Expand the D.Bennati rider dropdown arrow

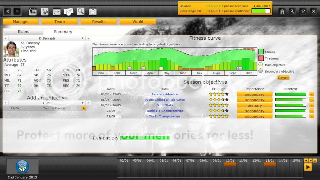click(x=83, y=38)
